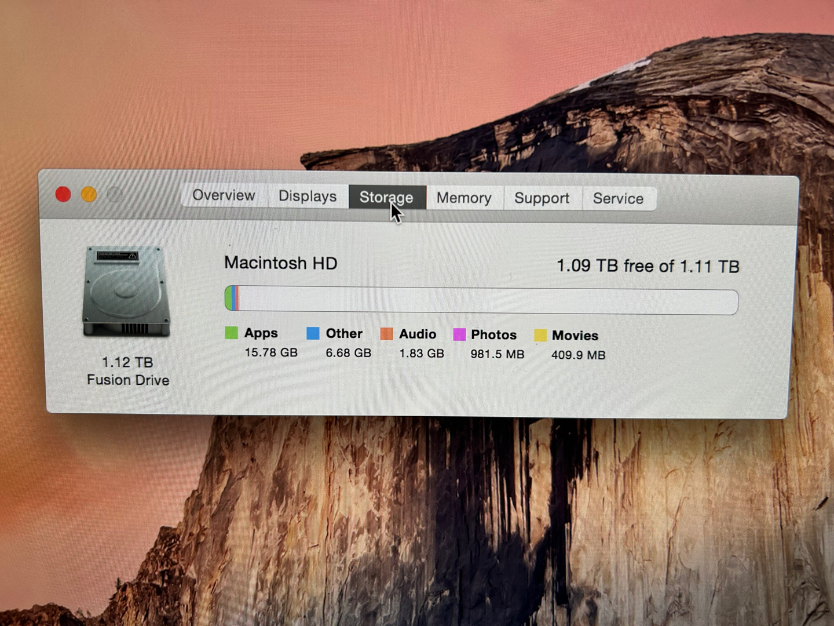The width and height of the screenshot is (834, 626).
Task: Click the yellow Movies legend square
Action: [x=540, y=336]
